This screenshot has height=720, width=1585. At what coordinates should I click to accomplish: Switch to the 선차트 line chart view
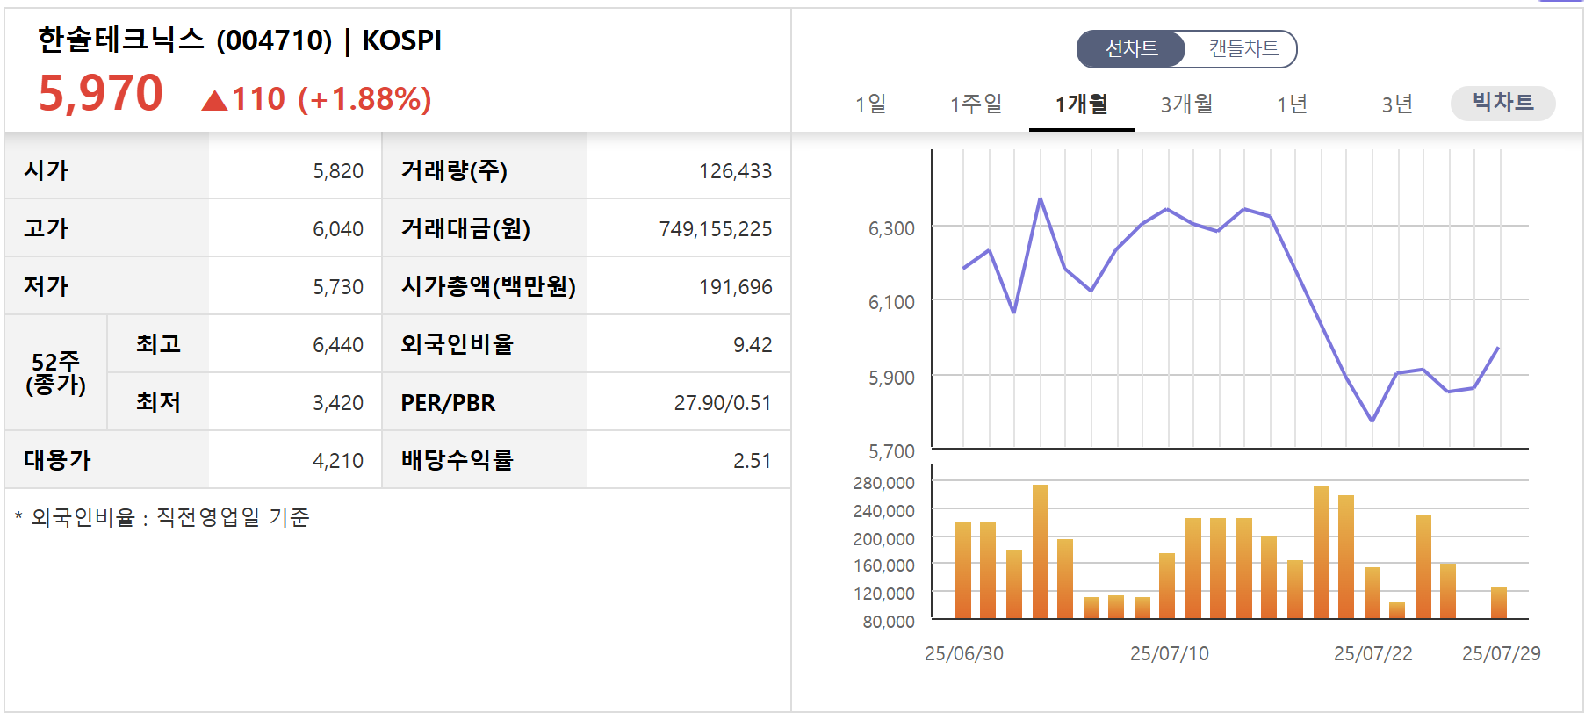(x=1131, y=49)
